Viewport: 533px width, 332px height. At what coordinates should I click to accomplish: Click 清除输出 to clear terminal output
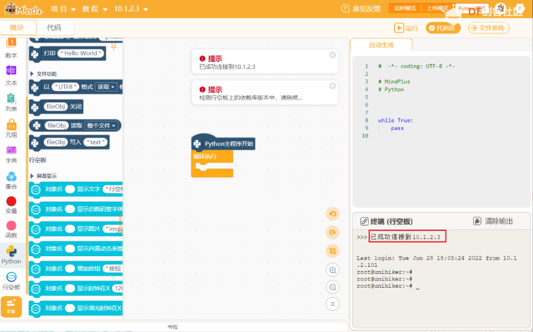coord(493,221)
